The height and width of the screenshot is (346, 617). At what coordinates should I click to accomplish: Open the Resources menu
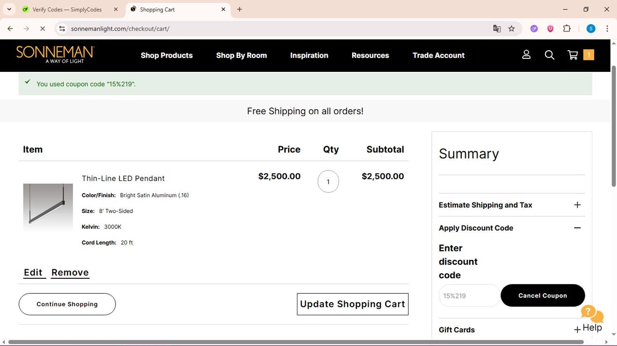[x=370, y=55]
